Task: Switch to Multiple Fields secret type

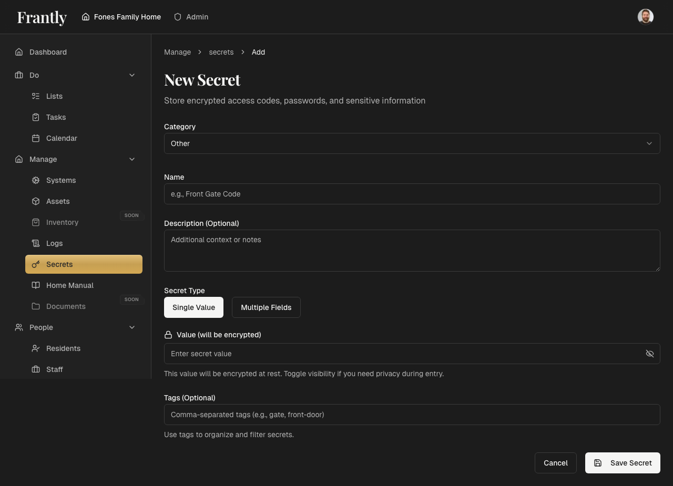Action: 266,307
